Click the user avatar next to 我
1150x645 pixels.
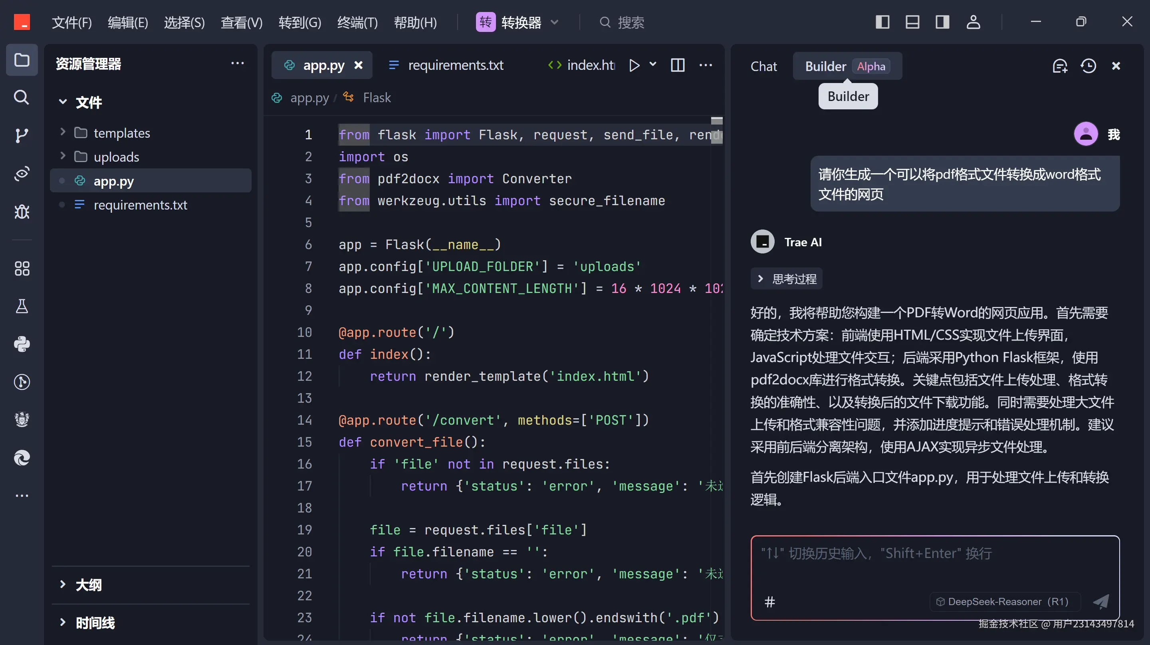coord(1085,134)
